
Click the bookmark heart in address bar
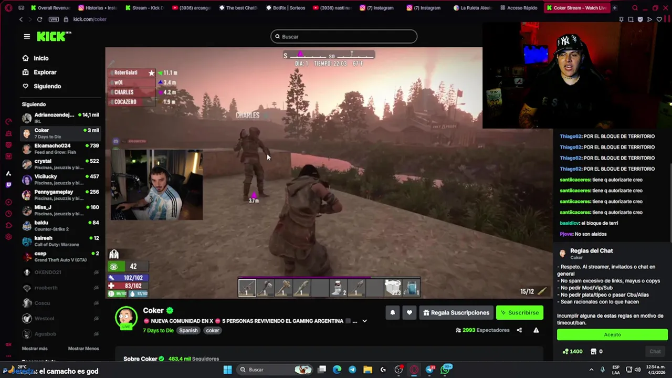(x=659, y=19)
